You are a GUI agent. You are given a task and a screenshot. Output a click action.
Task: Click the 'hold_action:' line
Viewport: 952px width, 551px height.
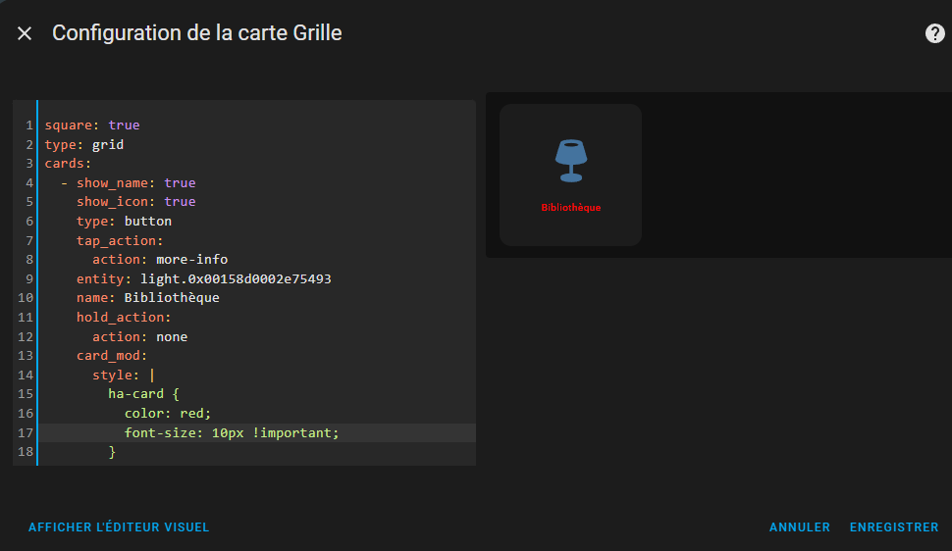point(124,317)
